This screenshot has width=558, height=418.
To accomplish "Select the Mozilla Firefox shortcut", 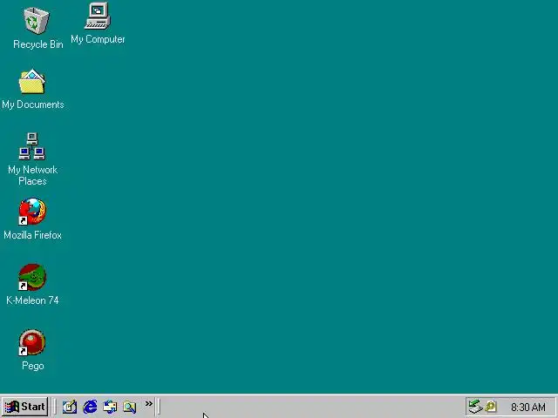I will 32,212.
